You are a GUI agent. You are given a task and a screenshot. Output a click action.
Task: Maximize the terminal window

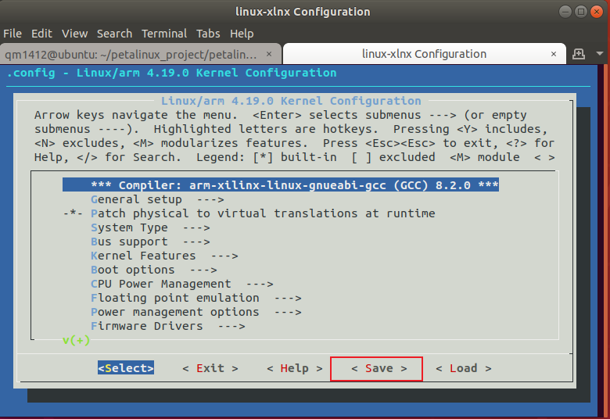click(x=581, y=12)
